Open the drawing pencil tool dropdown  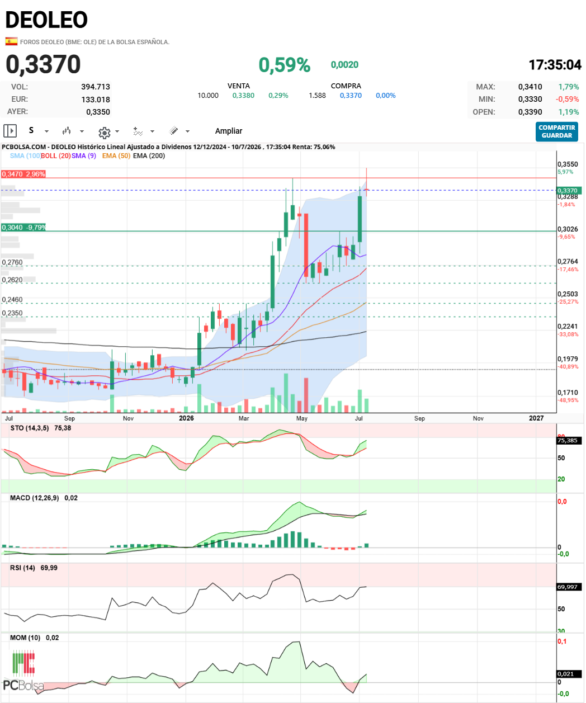[179, 131]
